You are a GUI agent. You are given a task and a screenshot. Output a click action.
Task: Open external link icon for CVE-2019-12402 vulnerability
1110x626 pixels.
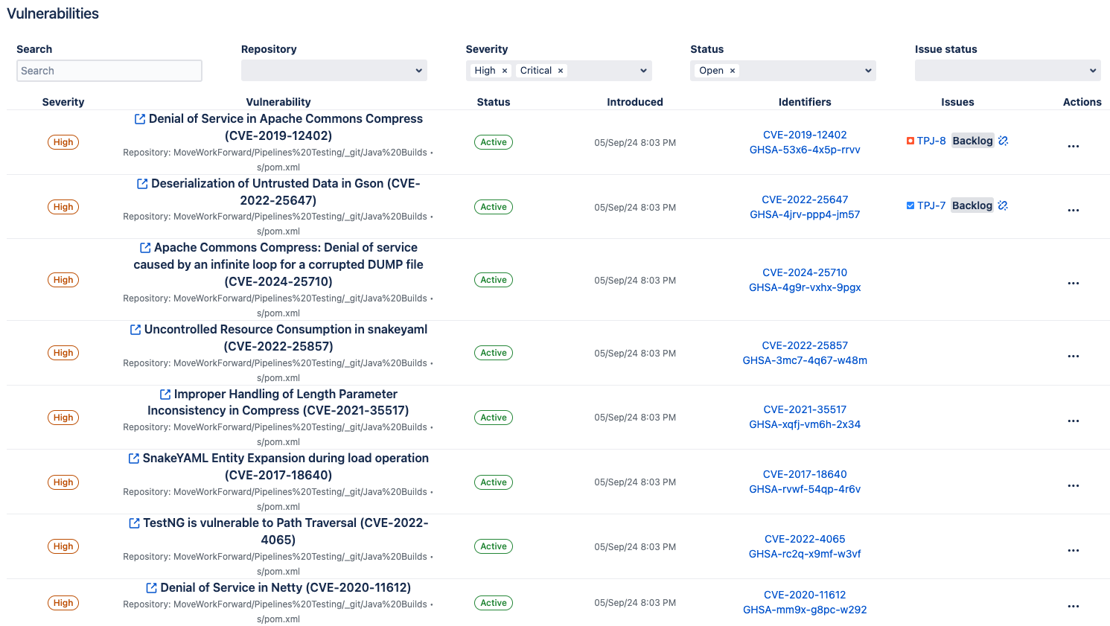[x=139, y=119]
